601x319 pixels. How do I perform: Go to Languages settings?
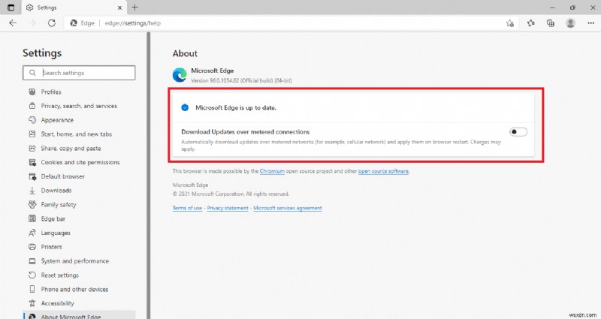tap(56, 233)
